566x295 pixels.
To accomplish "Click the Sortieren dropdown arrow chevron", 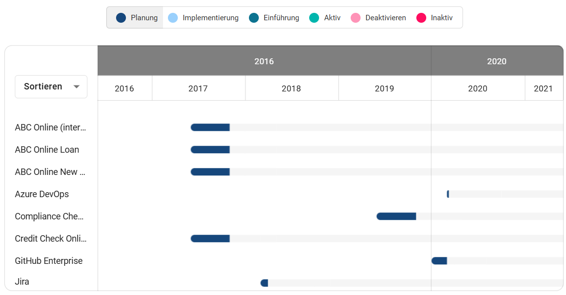I will (x=77, y=86).
